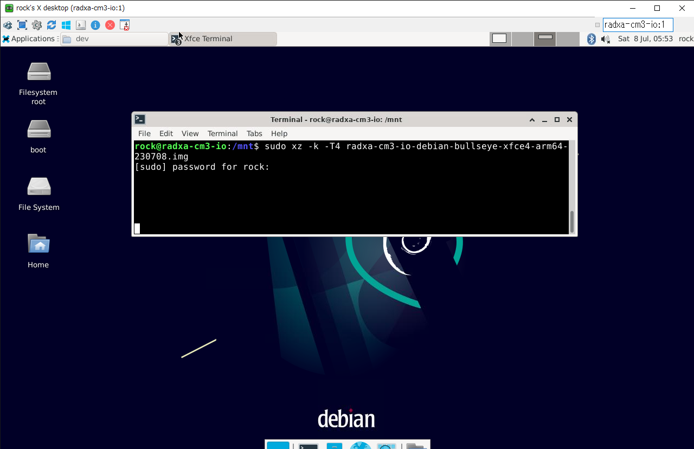Click the file transfer icon in VNC toolbar

click(125, 25)
